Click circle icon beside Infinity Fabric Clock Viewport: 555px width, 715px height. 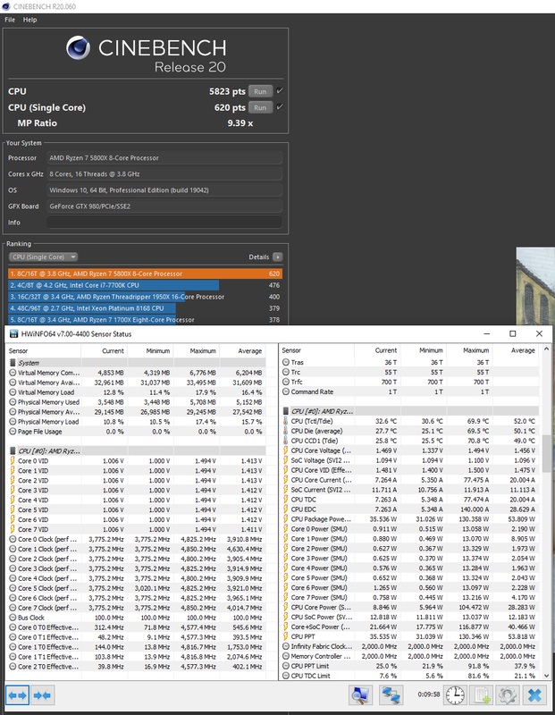[286, 646]
